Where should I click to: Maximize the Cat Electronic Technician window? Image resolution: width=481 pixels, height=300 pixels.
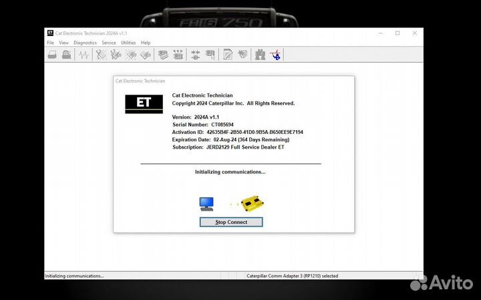tap(397, 33)
